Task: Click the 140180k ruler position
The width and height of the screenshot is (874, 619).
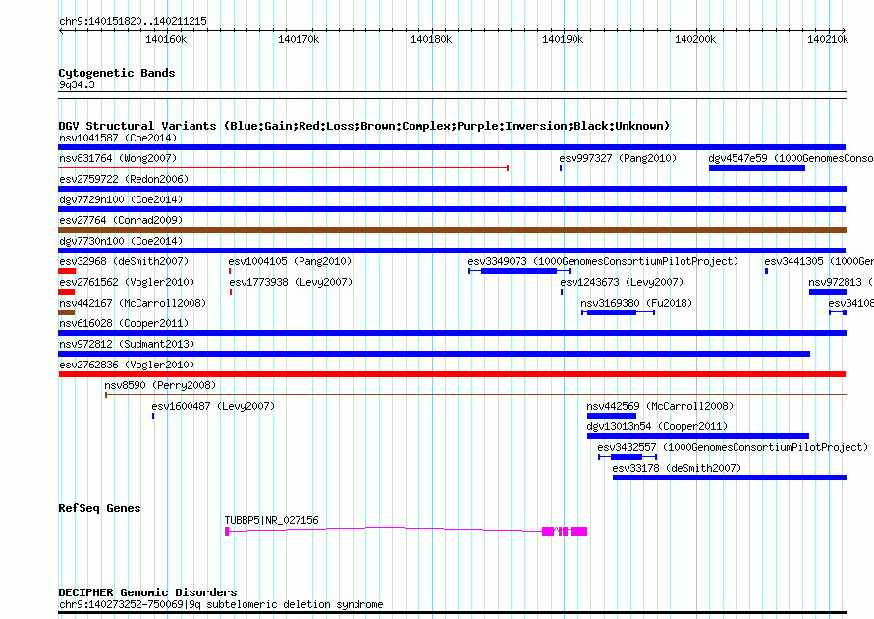Action: pyautogui.click(x=431, y=39)
